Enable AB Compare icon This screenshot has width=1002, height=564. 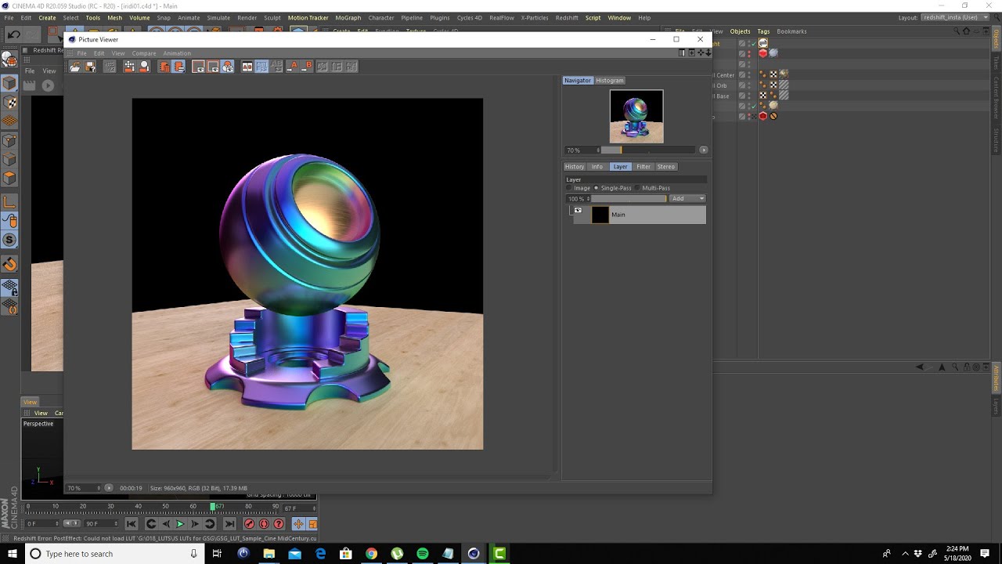(247, 67)
